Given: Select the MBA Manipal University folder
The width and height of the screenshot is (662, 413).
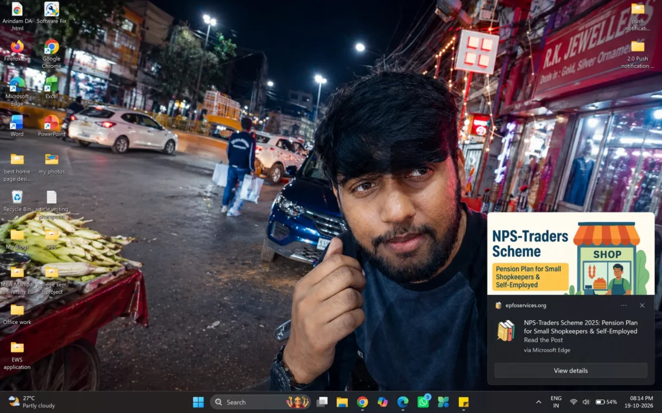Looking at the screenshot, I should click(x=17, y=280).
